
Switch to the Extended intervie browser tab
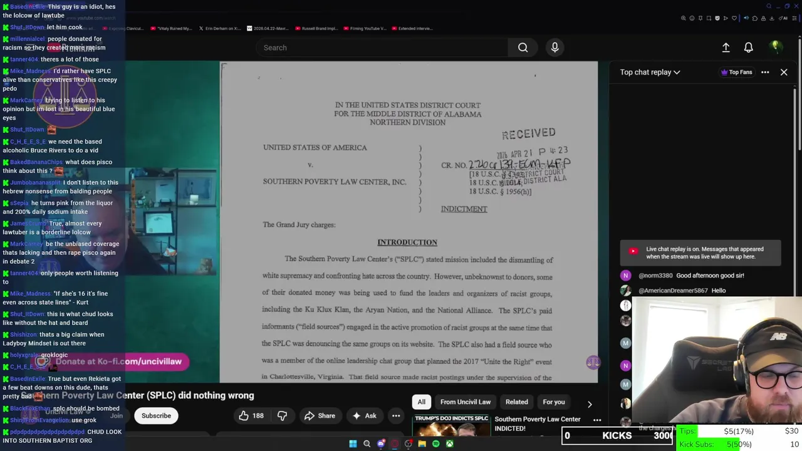pos(414,28)
